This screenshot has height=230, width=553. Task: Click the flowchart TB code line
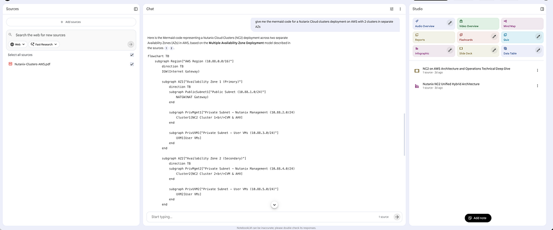point(158,56)
